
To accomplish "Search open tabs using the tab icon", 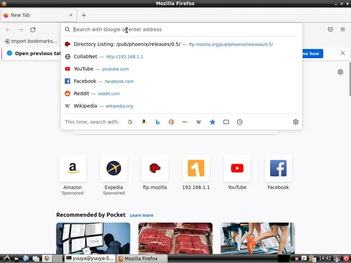I will pyautogui.click(x=226, y=122).
